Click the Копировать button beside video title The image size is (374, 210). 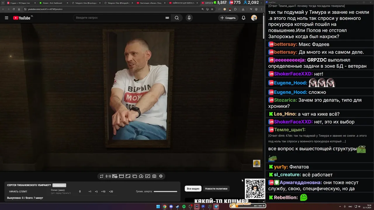59,185
